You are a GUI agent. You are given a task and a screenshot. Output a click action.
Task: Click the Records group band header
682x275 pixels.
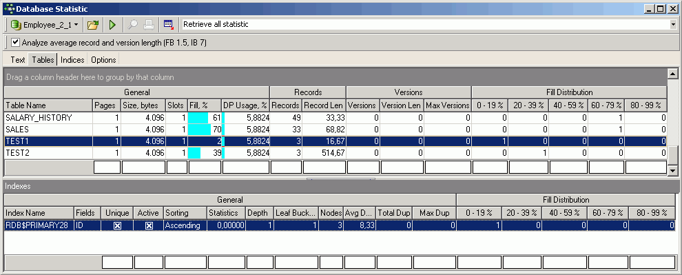308,92
